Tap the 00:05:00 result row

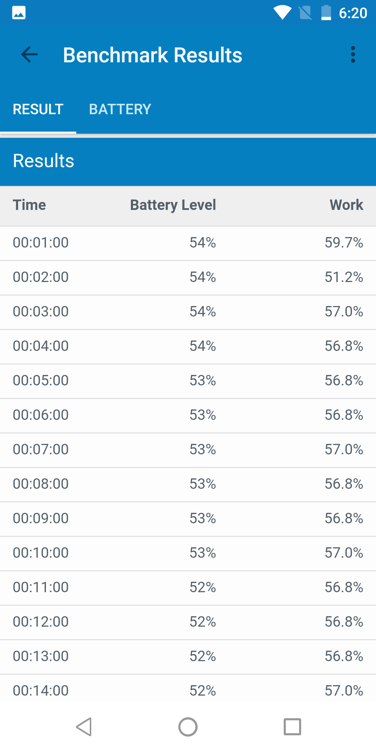pyautogui.click(x=188, y=381)
